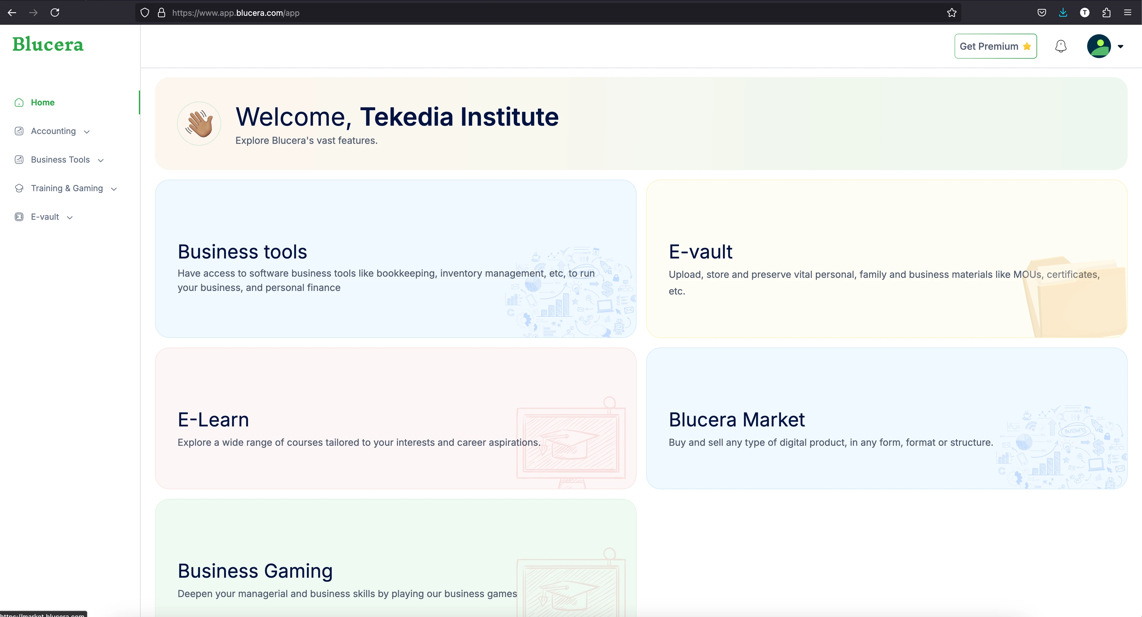Expand the Accounting sidebar menu
Image resolution: width=1142 pixels, height=617 pixels.
53,131
